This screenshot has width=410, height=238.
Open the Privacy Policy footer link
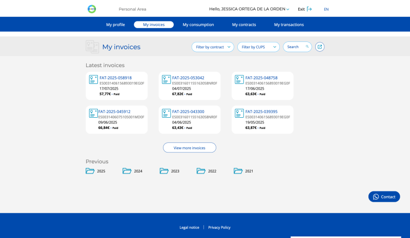tap(219, 228)
